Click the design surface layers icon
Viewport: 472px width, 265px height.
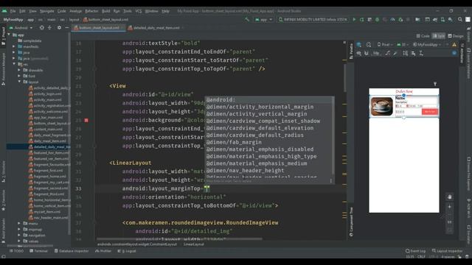point(359,44)
